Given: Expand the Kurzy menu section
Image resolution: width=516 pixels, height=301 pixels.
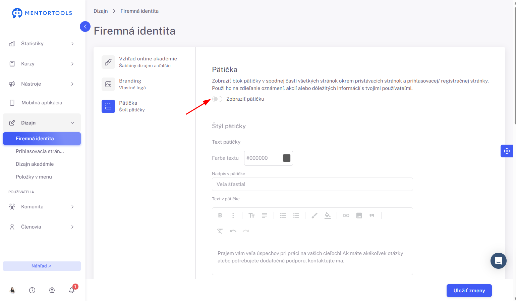Looking at the screenshot, I should click(x=42, y=64).
